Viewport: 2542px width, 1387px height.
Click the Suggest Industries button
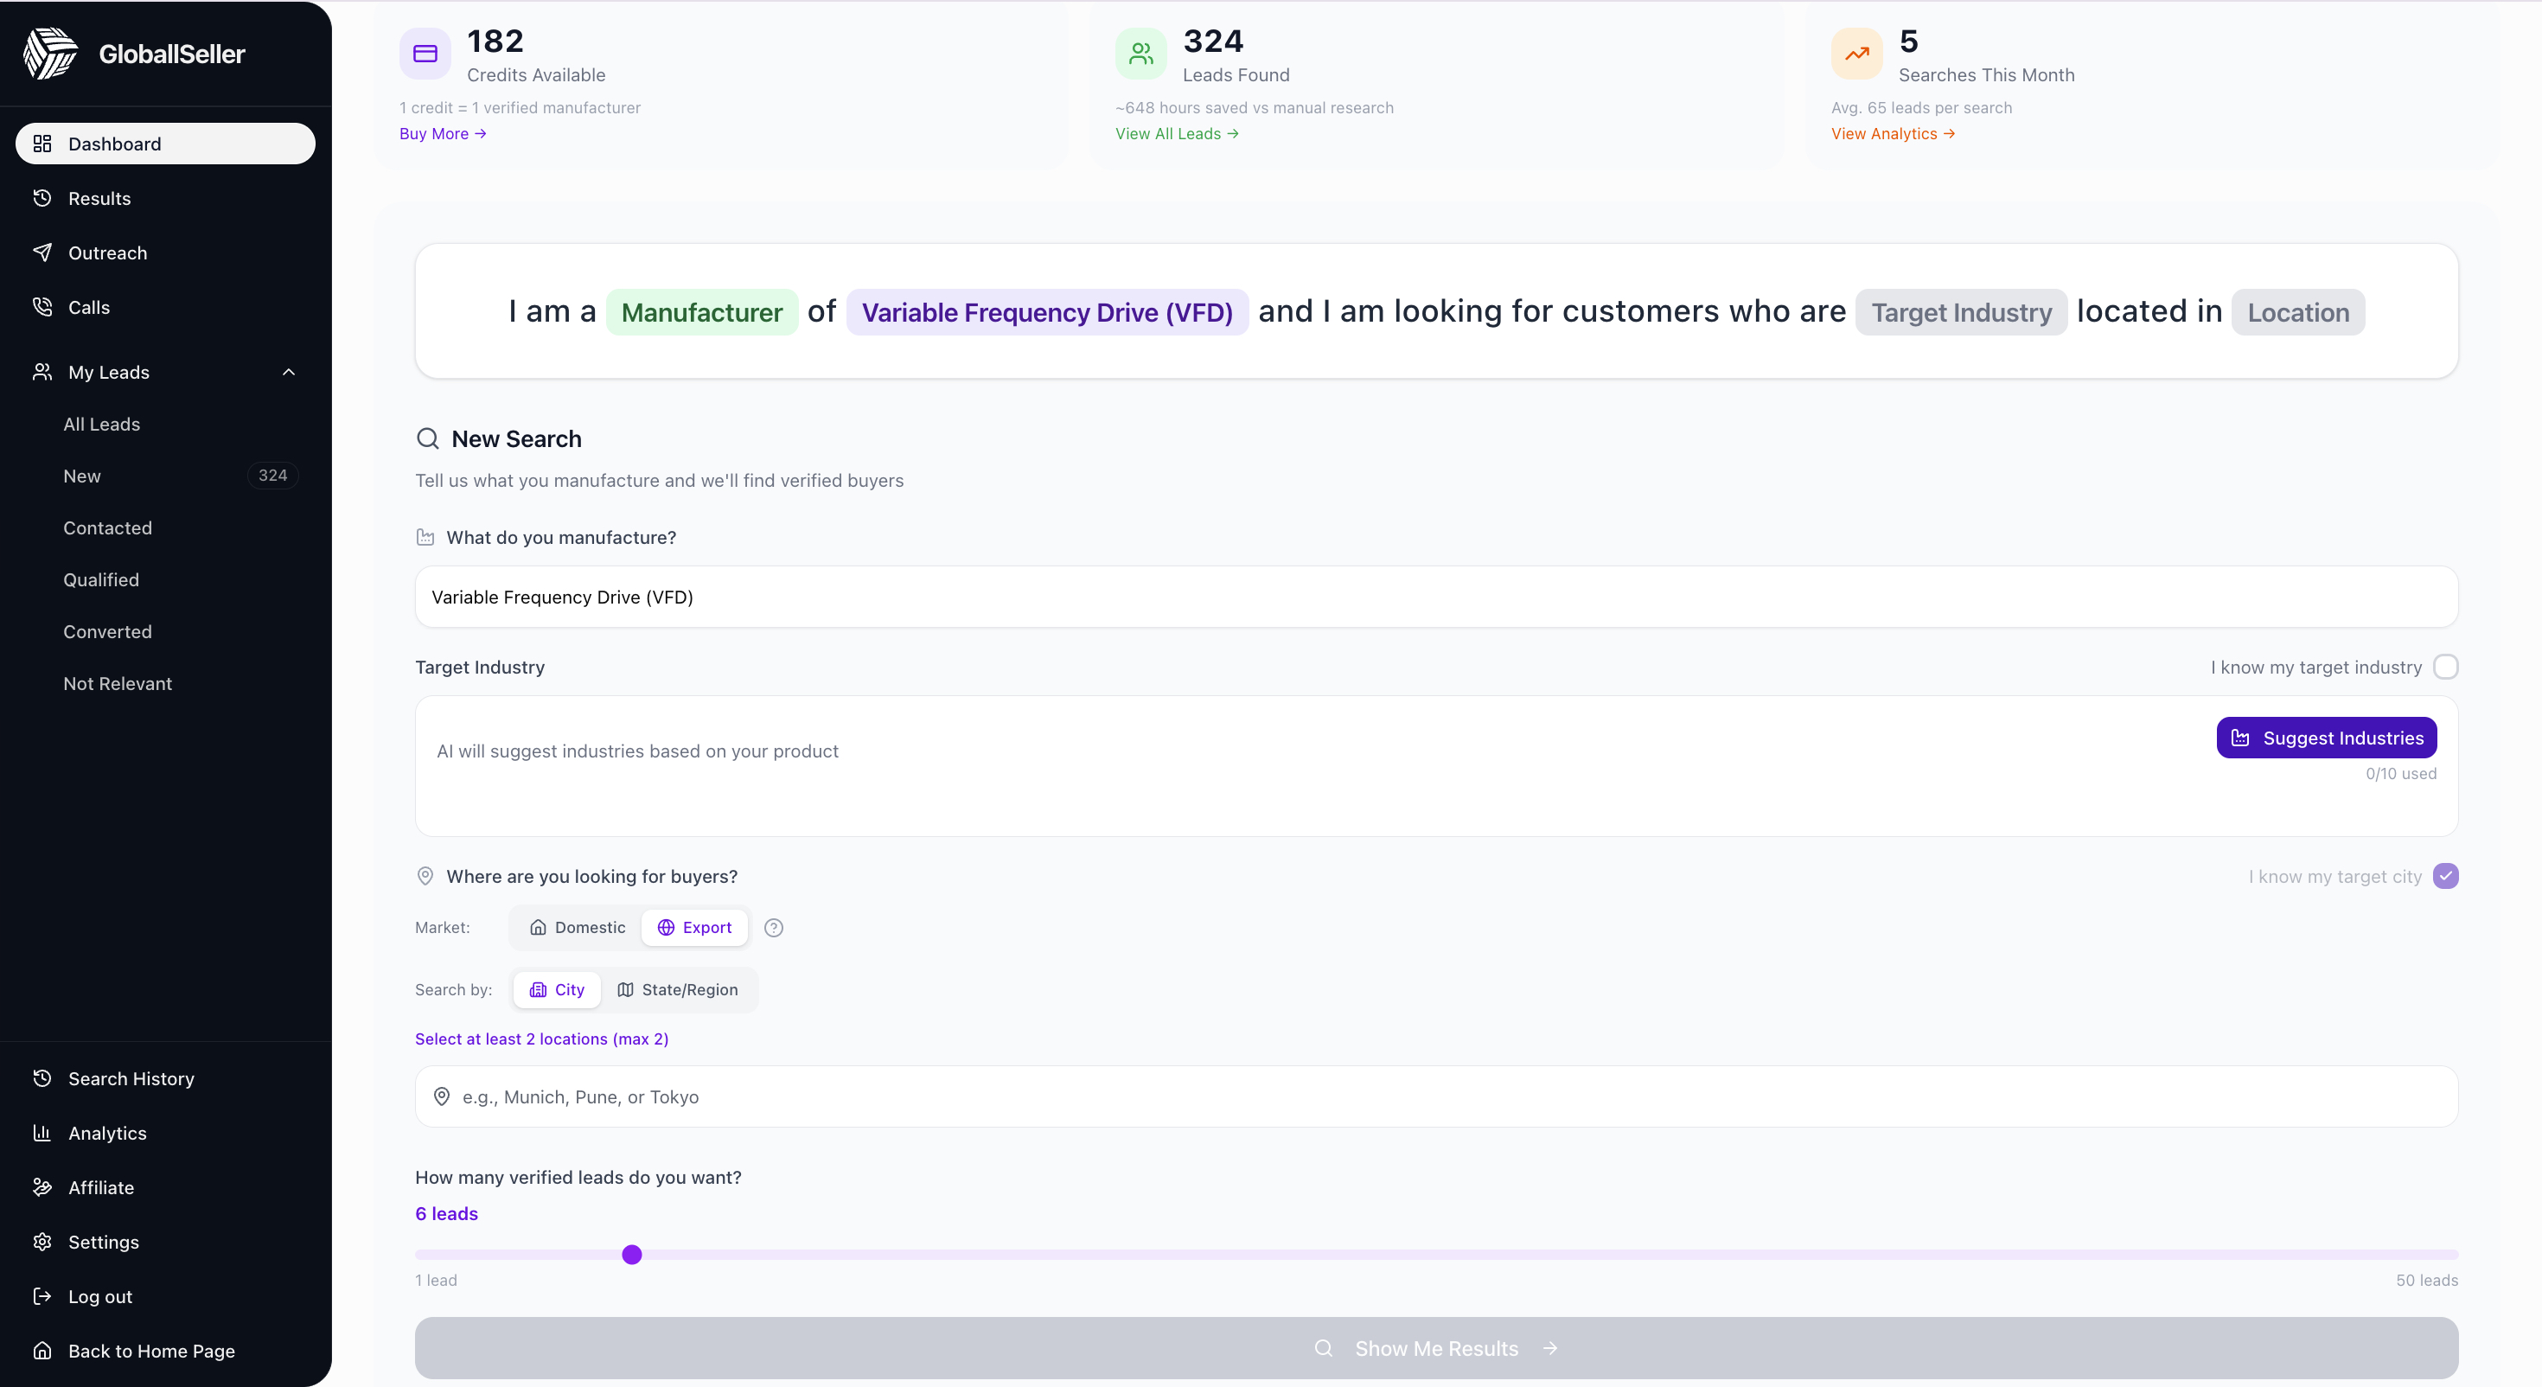pyautogui.click(x=2326, y=738)
